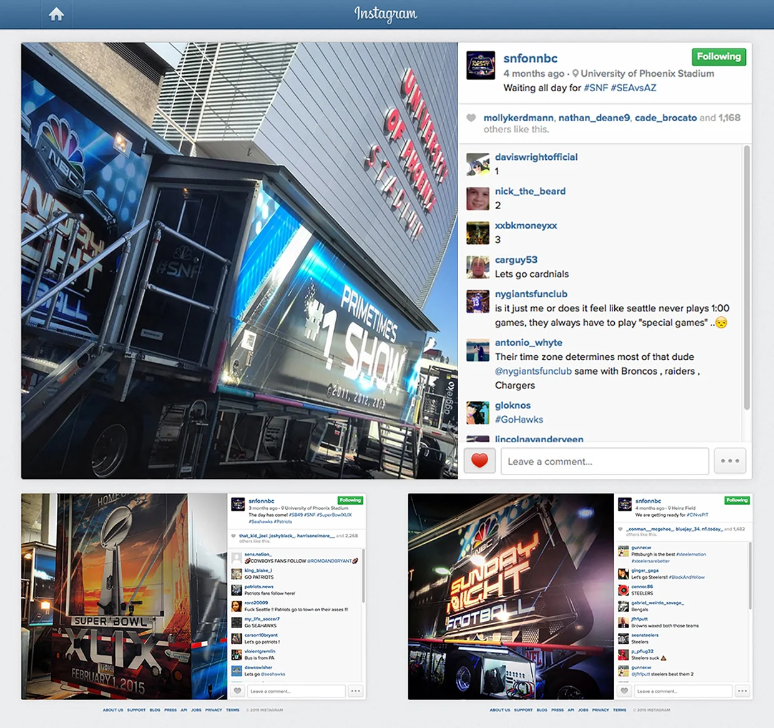Viewport: 774px width, 728px height.
Task: Open nygiantsfunclub commenter name
Action: coord(531,294)
